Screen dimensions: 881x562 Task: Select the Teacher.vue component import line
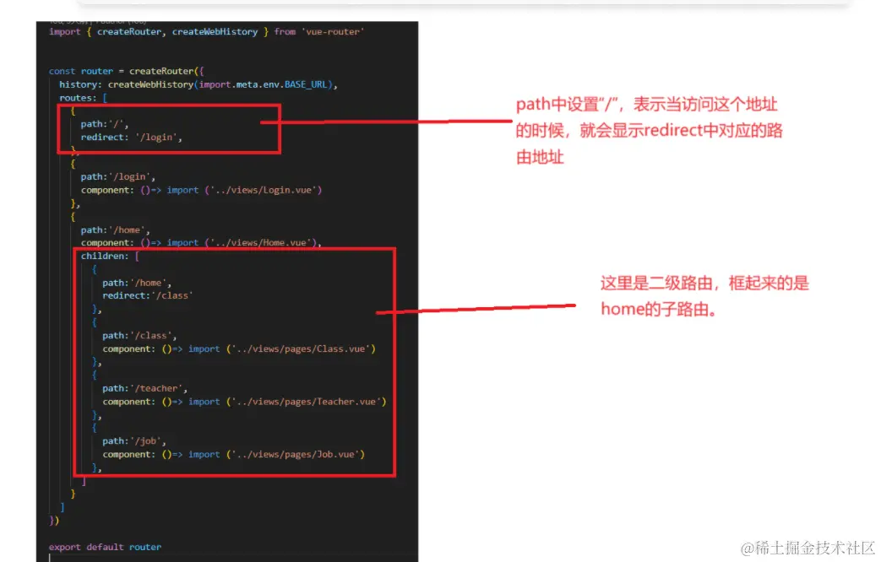click(x=244, y=402)
